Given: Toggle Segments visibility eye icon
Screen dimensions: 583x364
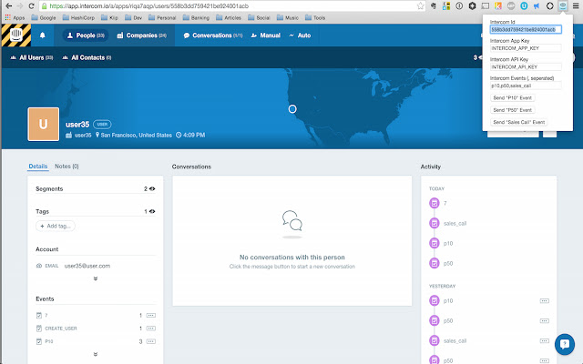Looking at the screenshot, I should (x=152, y=188).
